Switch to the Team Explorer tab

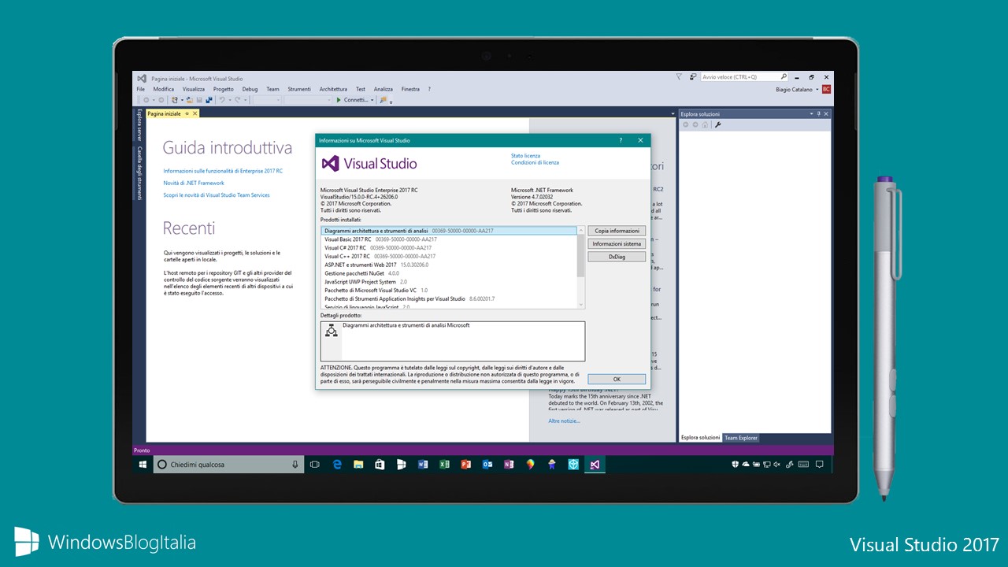click(x=741, y=438)
